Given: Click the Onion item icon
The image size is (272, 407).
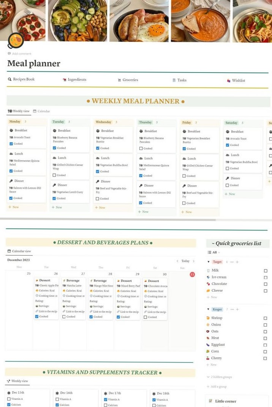Looking at the screenshot, I should [x=208, y=325].
